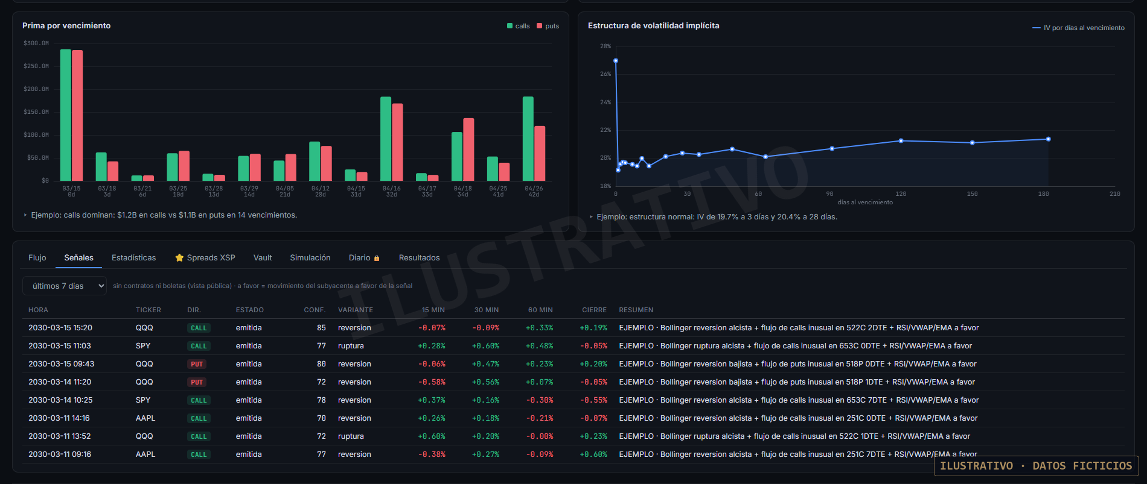Click the CALL badge on AAPL 14:16 row

tap(199, 418)
